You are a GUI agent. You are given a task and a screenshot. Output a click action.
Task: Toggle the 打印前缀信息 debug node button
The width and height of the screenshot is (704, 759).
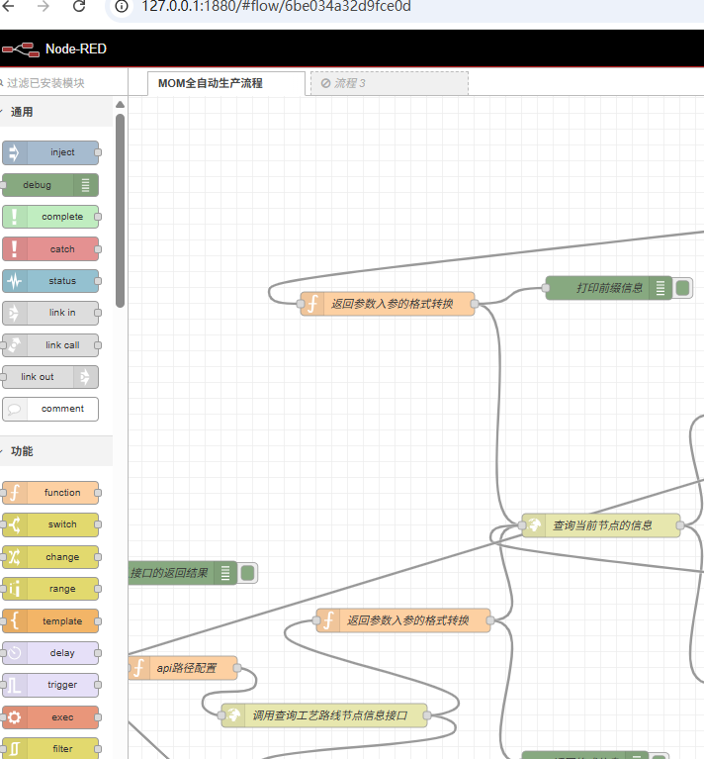click(683, 288)
